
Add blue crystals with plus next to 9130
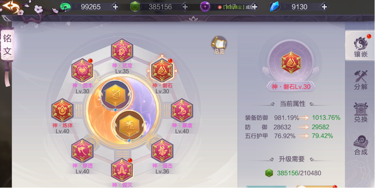pos(324,7)
